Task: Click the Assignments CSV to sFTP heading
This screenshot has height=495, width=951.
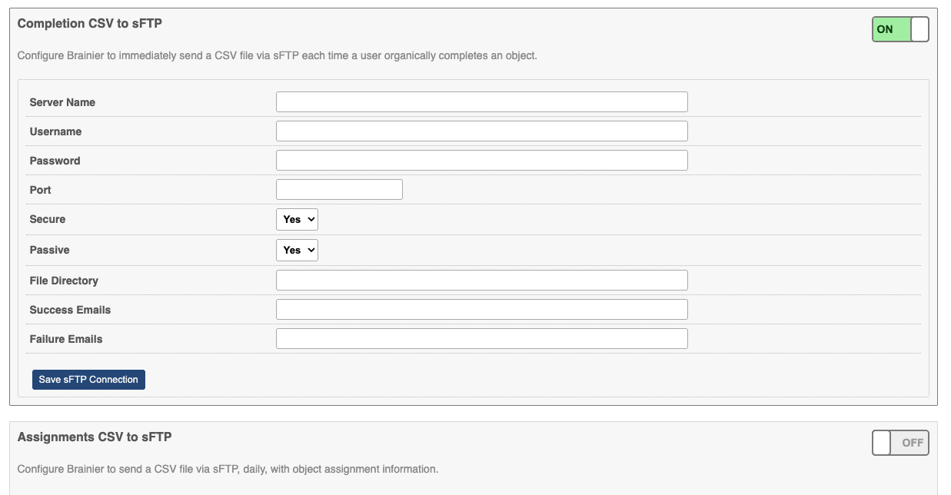Action: pyautogui.click(x=94, y=437)
